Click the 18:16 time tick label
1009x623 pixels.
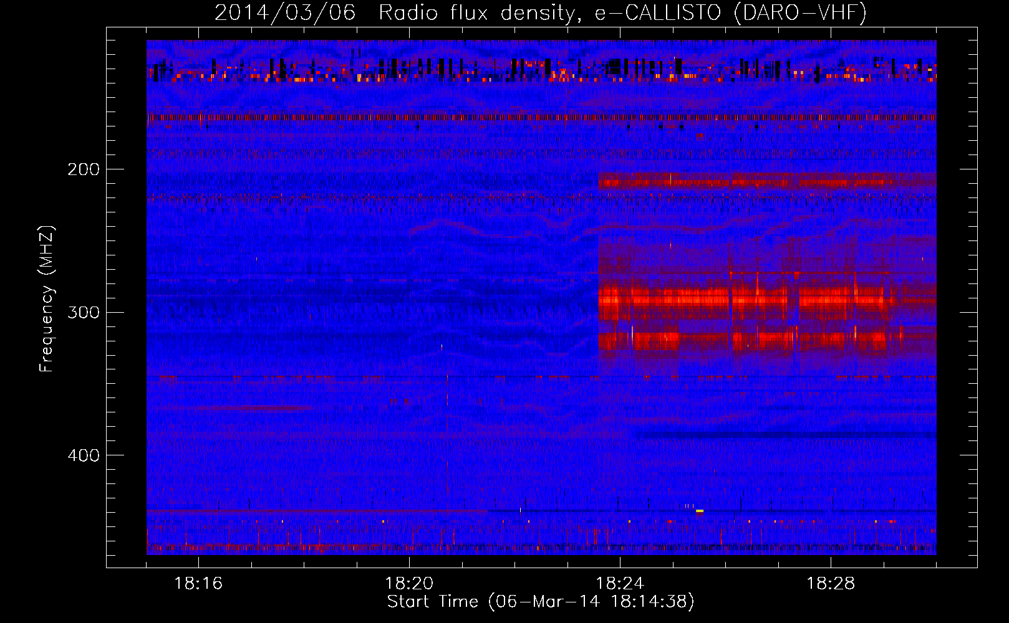pos(198,584)
